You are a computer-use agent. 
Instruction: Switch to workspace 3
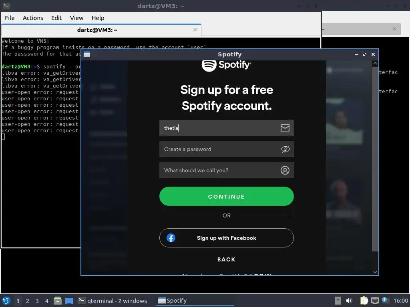click(37, 301)
